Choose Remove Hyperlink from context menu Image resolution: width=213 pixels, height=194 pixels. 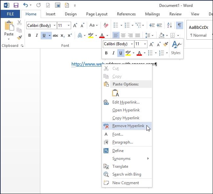click(x=127, y=126)
